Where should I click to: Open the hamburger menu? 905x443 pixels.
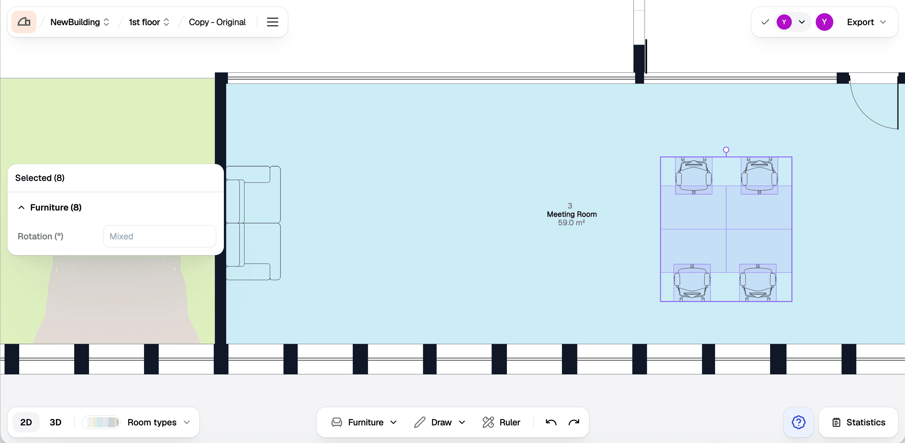click(272, 22)
